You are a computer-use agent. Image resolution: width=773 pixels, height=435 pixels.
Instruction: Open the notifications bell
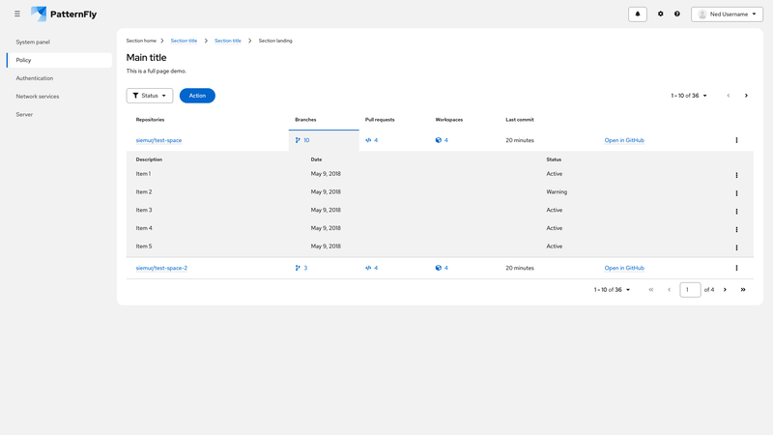[638, 14]
